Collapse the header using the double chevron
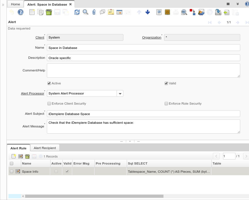 coord(238,4)
